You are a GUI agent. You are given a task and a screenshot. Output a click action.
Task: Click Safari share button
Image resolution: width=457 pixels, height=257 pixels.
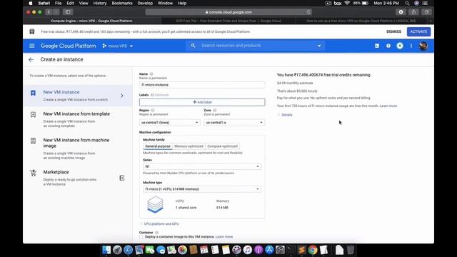[x=413, y=12]
